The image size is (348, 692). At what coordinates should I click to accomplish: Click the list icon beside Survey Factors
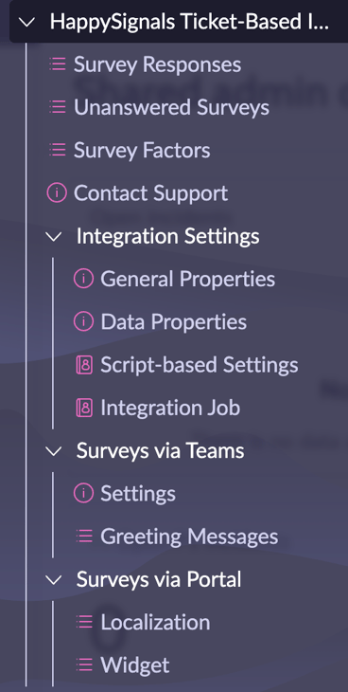pyautogui.click(x=58, y=150)
